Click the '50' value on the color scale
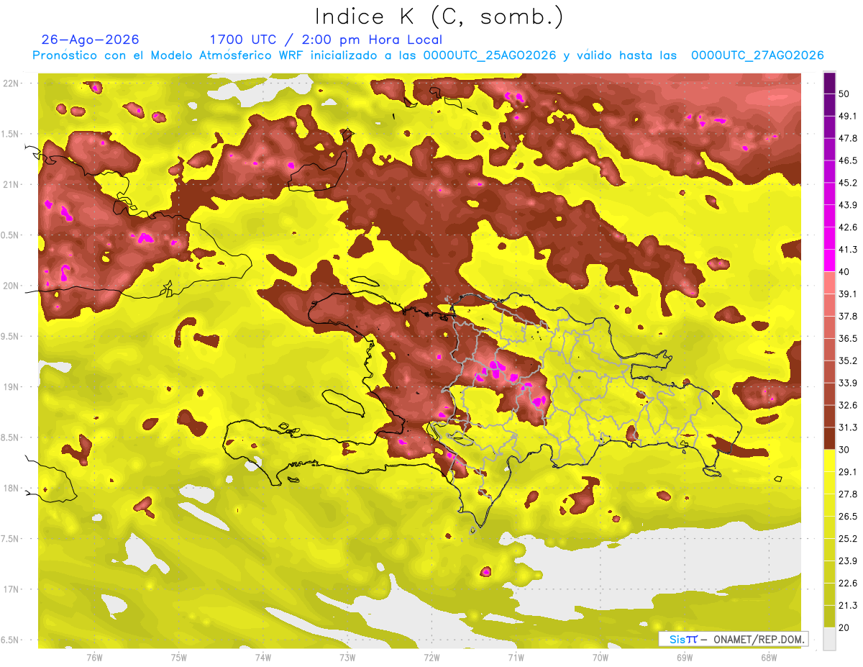The image size is (863, 667). (x=844, y=94)
